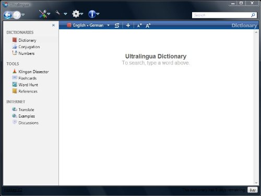This screenshot has width=261, height=196.
Task: Close the sidebar with the X button
Action: tap(53, 25)
